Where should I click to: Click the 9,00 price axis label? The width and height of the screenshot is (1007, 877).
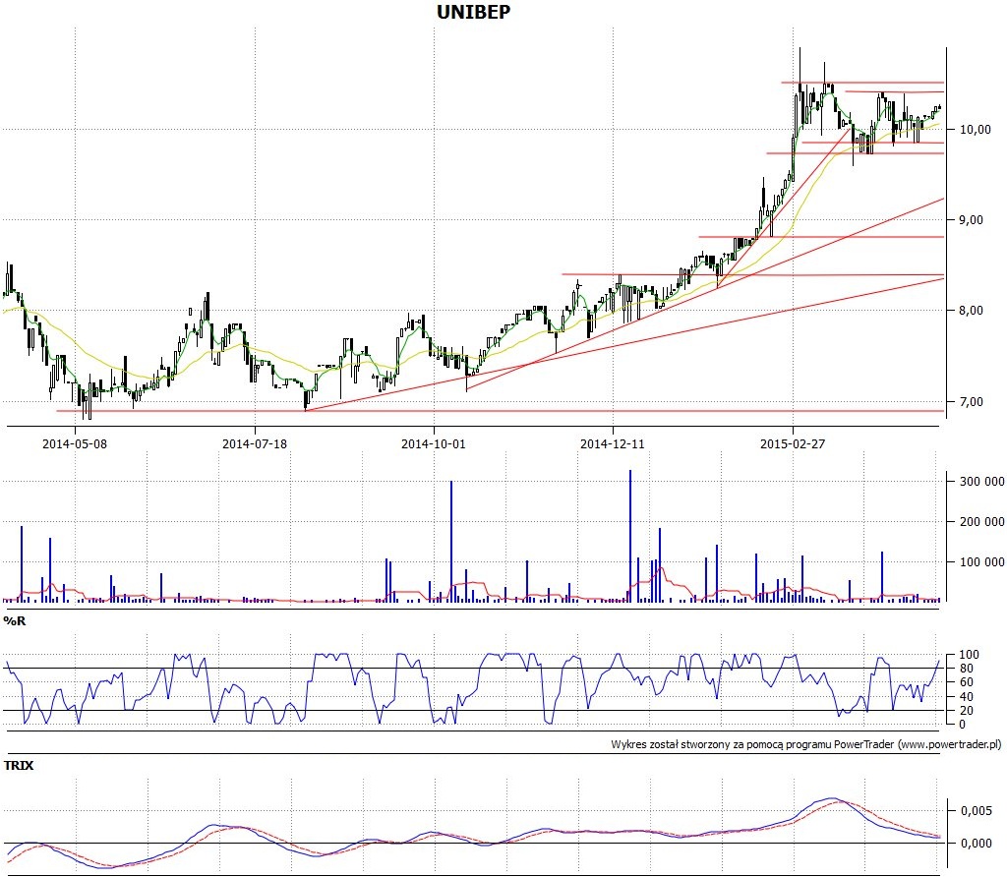[x=971, y=220]
